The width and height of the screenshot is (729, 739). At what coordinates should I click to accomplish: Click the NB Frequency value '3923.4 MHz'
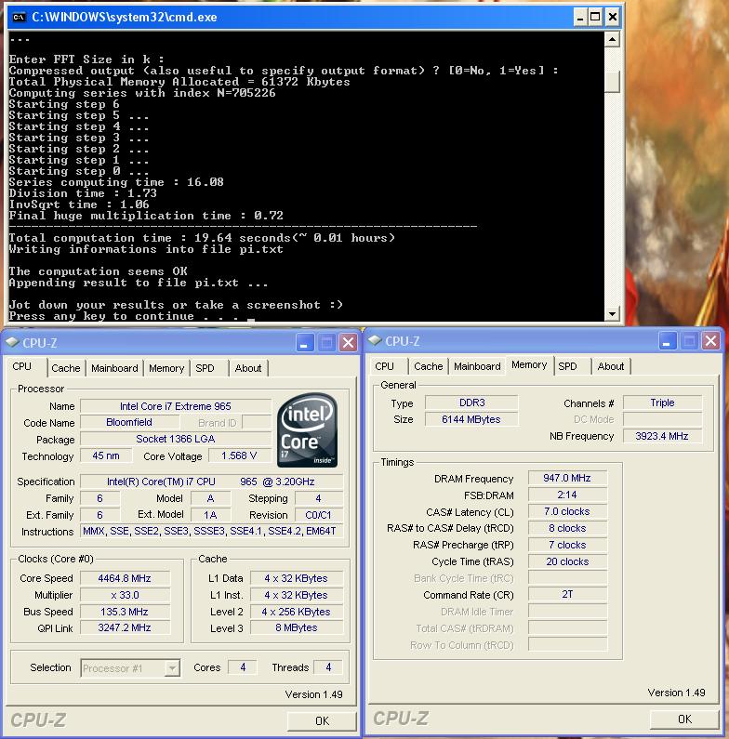(662, 436)
